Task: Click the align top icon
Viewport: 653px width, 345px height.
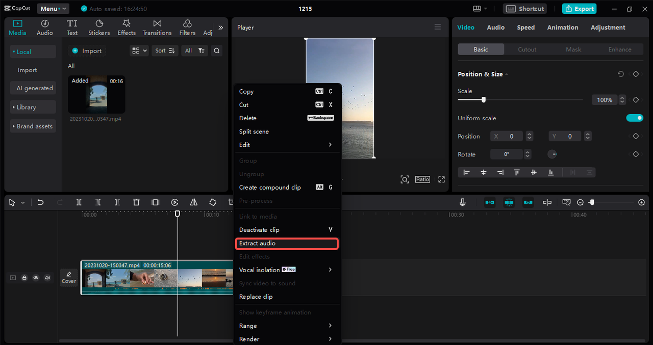Action: (517, 172)
